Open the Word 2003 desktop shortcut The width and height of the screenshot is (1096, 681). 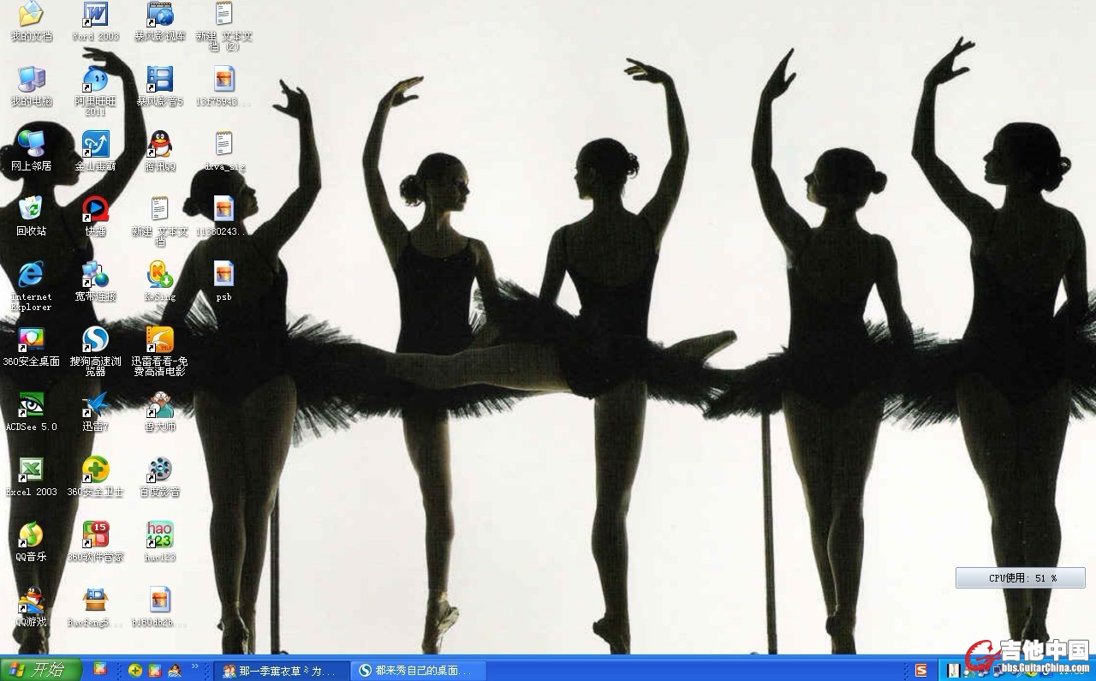pyautogui.click(x=95, y=15)
